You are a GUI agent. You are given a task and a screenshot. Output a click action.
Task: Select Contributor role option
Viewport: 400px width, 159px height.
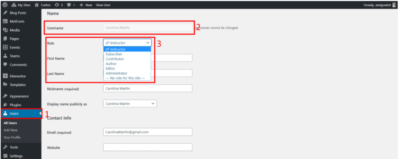click(127, 59)
